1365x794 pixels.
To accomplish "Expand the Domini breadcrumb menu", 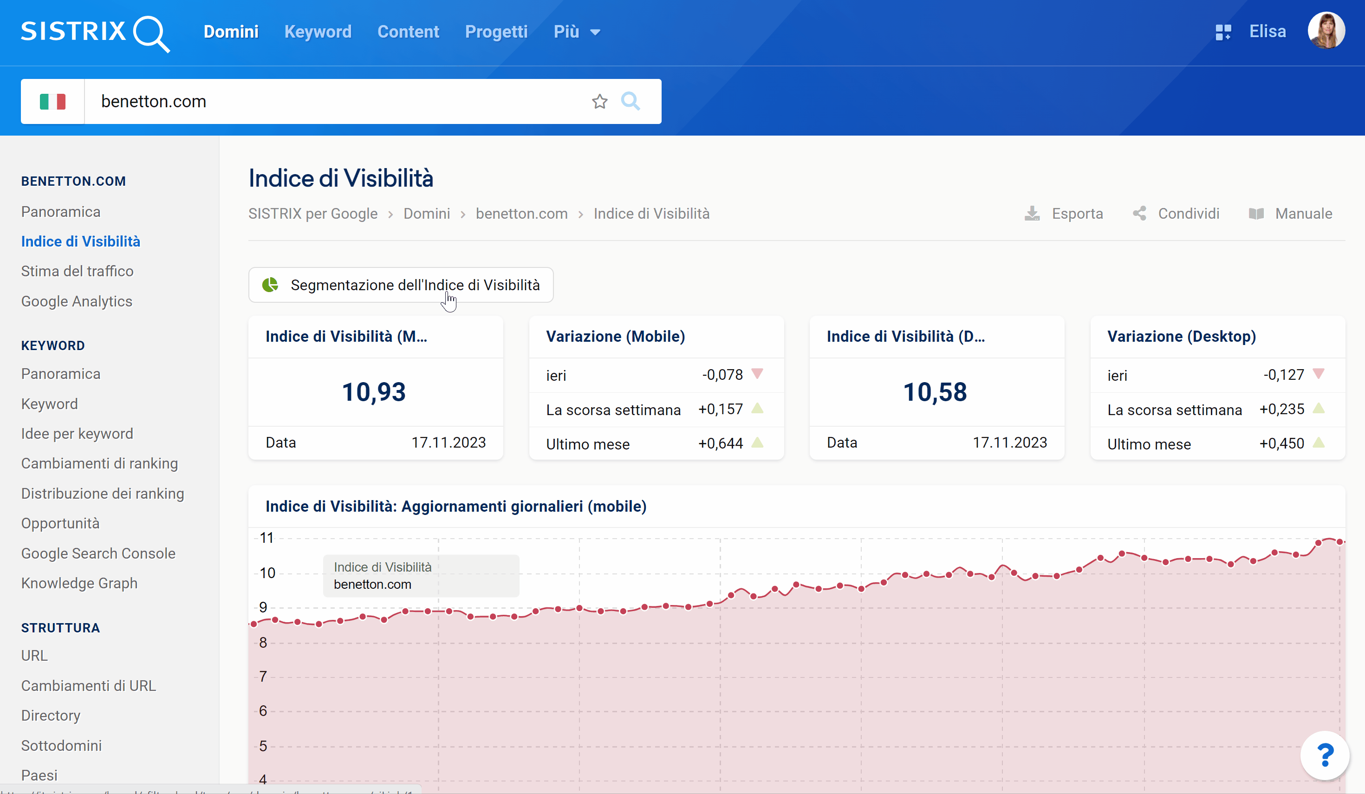I will coord(427,214).
